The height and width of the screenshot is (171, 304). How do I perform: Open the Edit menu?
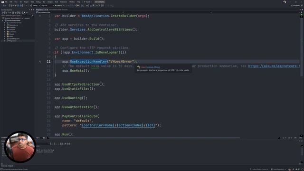pos(11,2)
